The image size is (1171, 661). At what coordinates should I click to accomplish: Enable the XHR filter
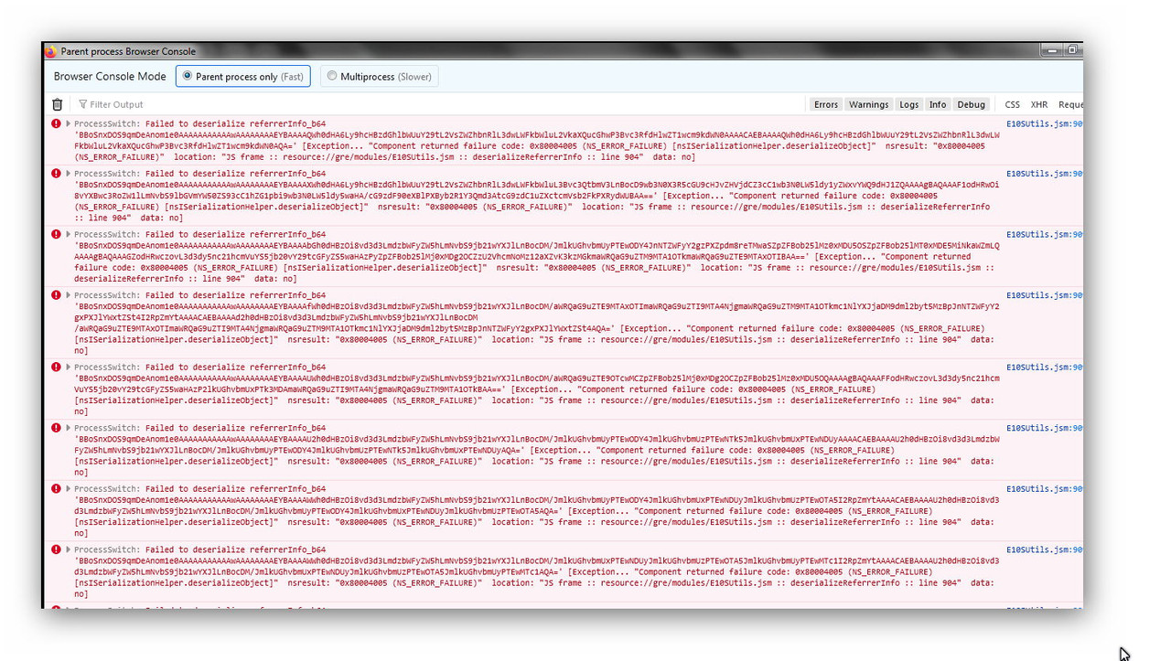[1039, 104]
